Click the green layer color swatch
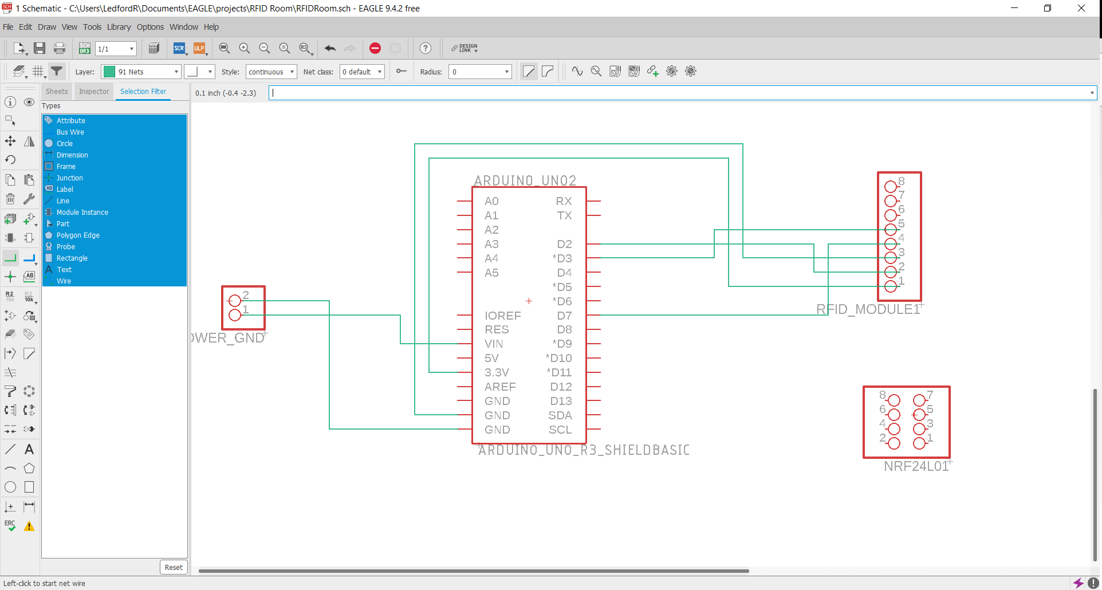Viewport: 1102px width, 590px height. pos(109,71)
